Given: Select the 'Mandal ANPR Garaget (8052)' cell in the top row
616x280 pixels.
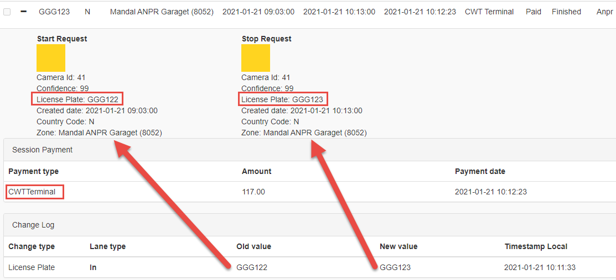Looking at the screenshot, I should pyautogui.click(x=162, y=12).
